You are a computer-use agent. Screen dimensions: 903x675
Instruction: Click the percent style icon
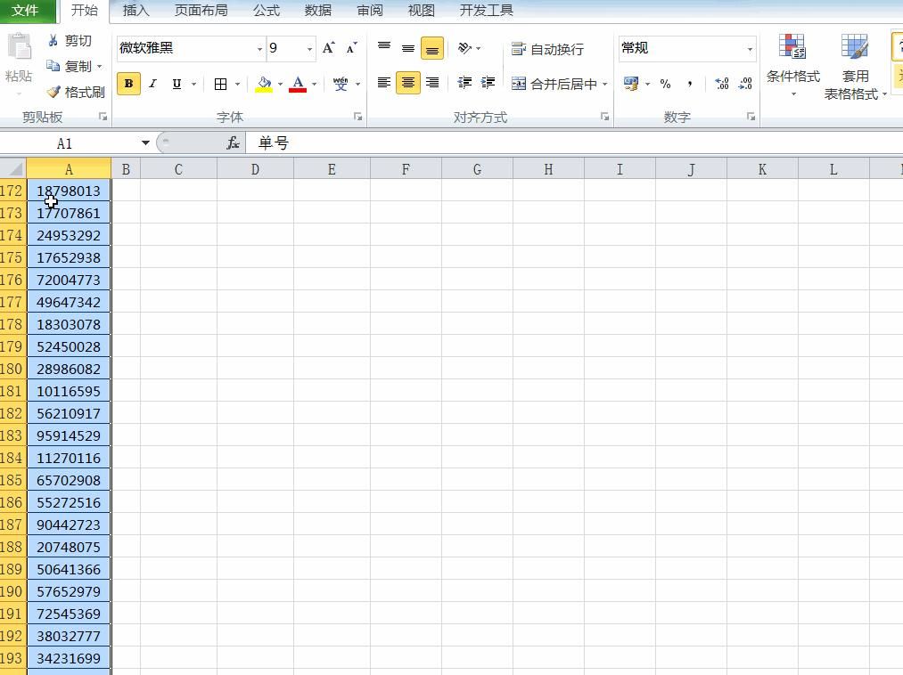click(665, 84)
